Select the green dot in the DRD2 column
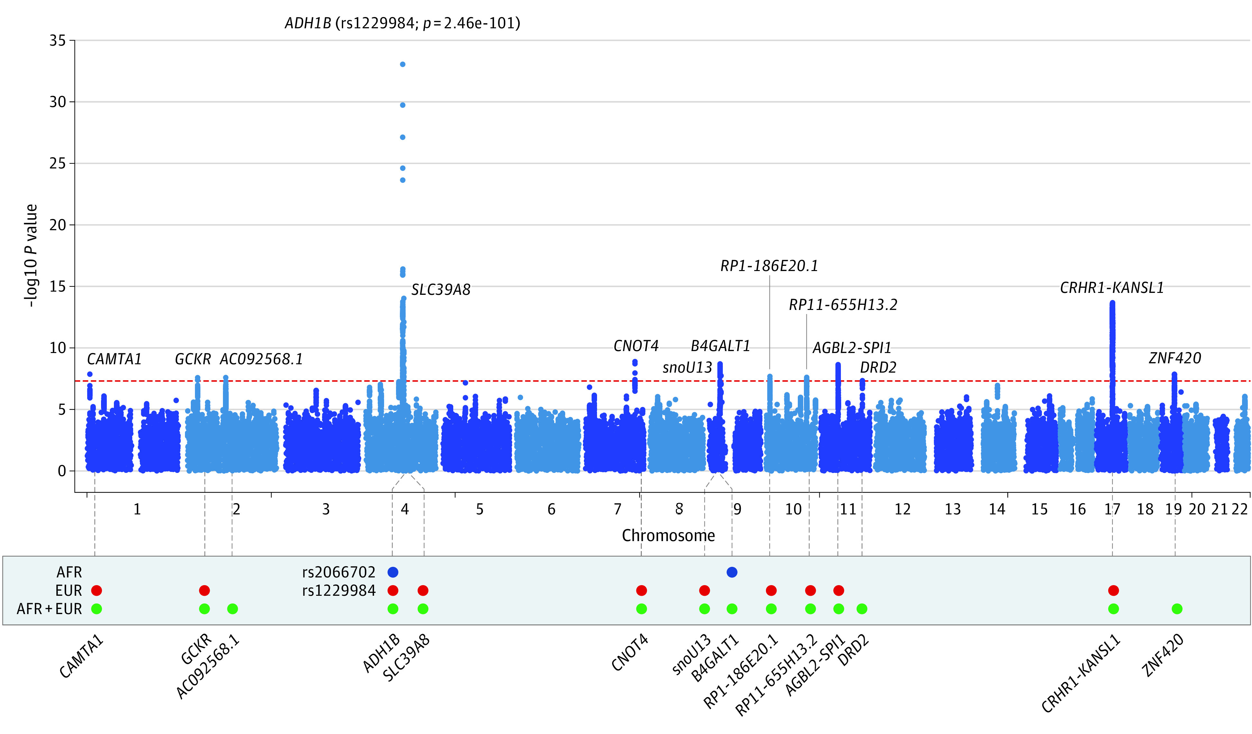1252x734 pixels. [862, 609]
